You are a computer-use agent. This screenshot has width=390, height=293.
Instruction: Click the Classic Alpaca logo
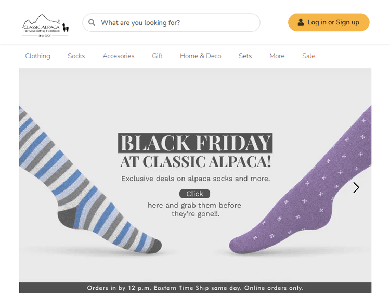(46, 26)
